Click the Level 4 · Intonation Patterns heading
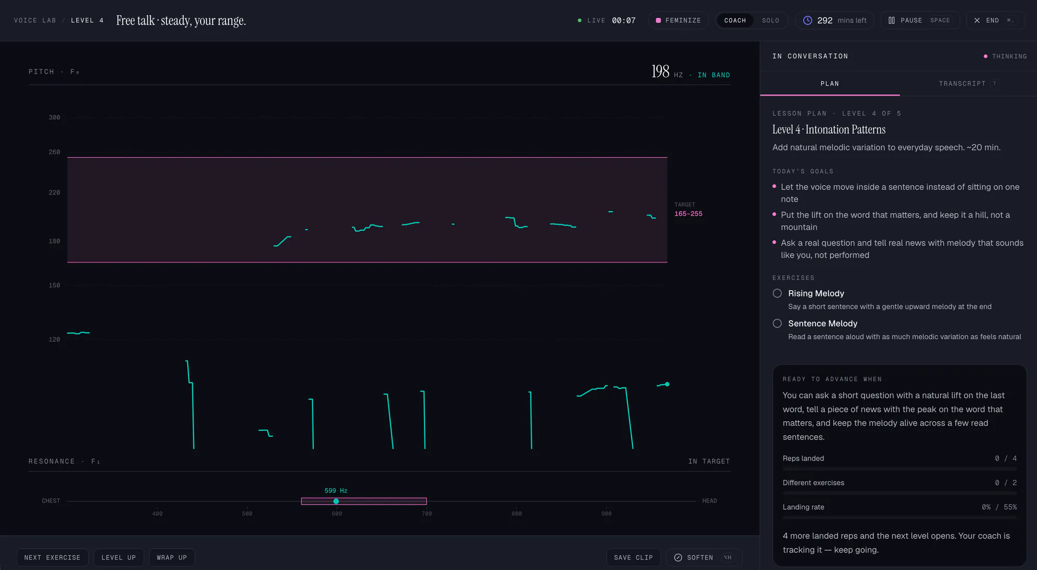This screenshot has height=570, width=1037. coord(829,130)
